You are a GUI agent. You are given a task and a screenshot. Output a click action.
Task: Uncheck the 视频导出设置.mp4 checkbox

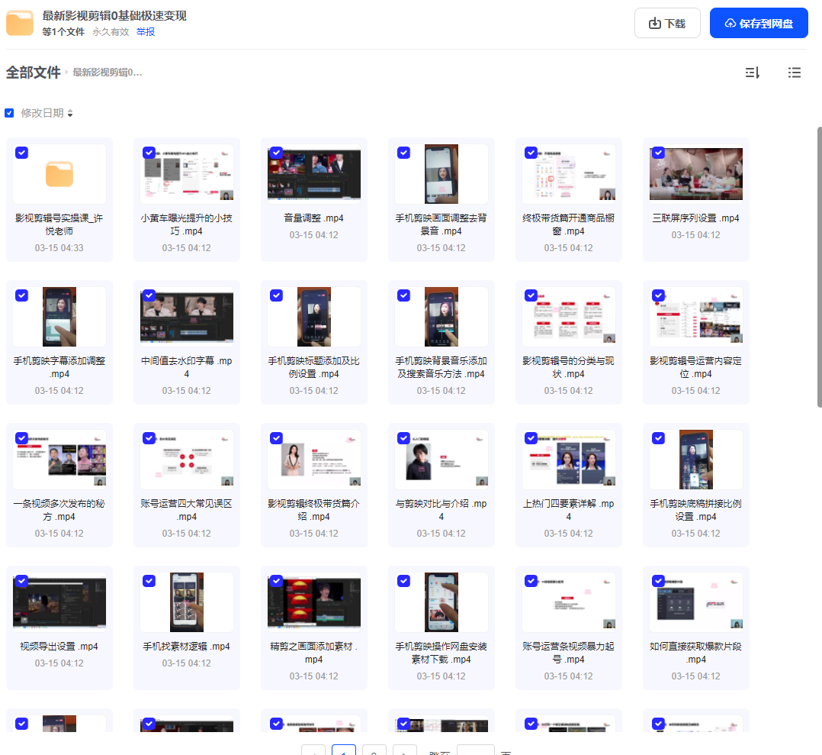coord(21,581)
